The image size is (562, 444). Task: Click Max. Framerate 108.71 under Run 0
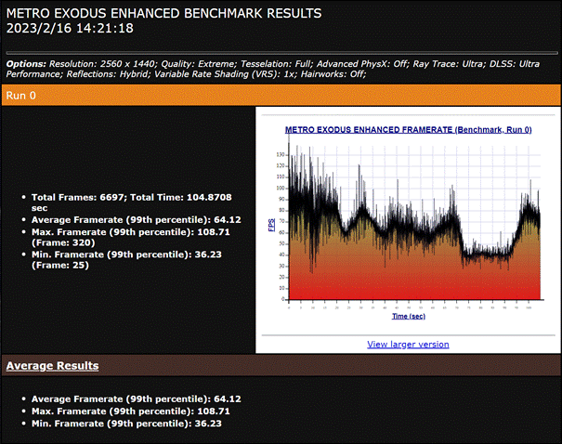[128, 230]
